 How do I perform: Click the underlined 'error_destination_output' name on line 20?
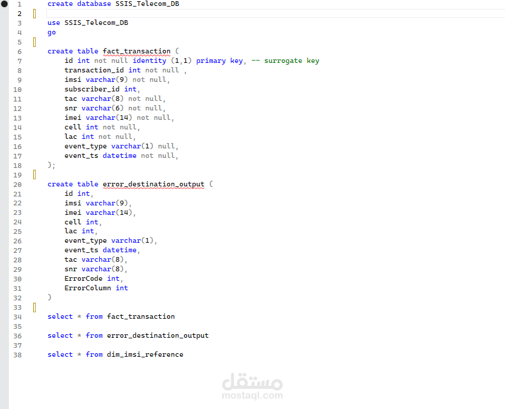click(x=154, y=185)
